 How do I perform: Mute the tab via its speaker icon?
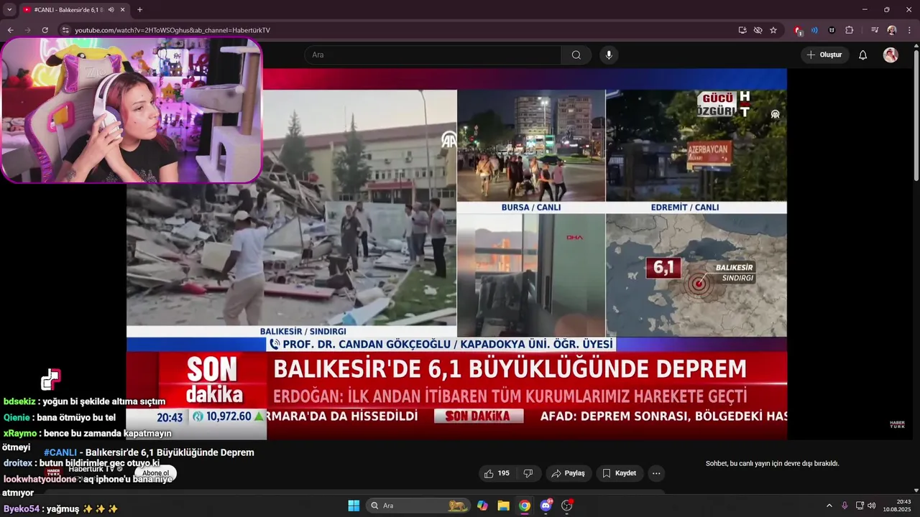pyautogui.click(x=111, y=10)
